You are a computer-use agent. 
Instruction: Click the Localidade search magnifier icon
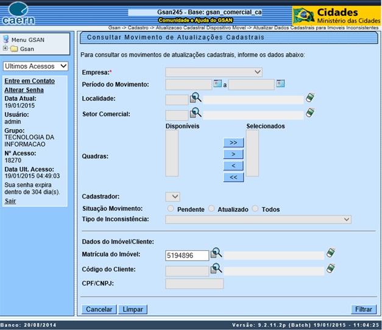coord(196,98)
